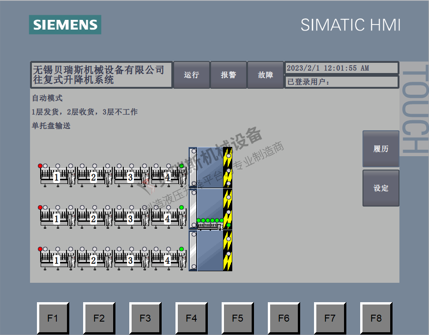Click the lift carriage platform inside elevator shaft
429x335 pixels.
(x=210, y=225)
